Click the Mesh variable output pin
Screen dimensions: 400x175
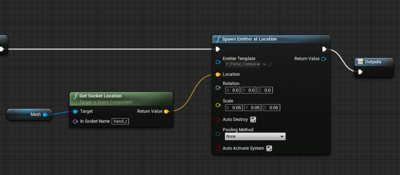(45, 115)
